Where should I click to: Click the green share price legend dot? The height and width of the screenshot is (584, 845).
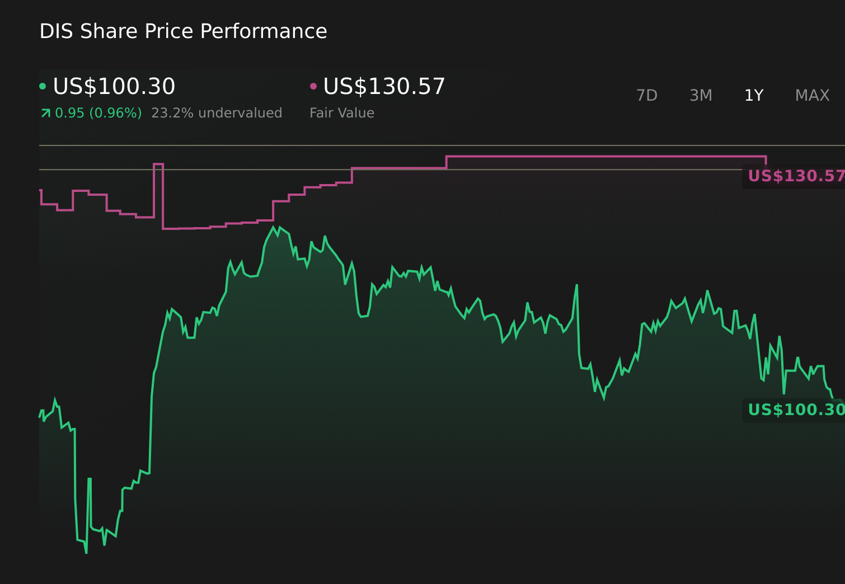tap(43, 86)
